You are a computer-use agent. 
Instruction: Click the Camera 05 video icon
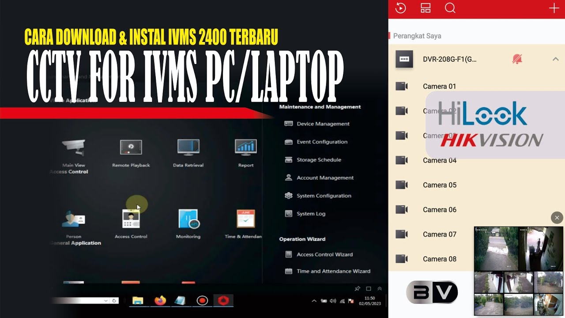(x=402, y=185)
